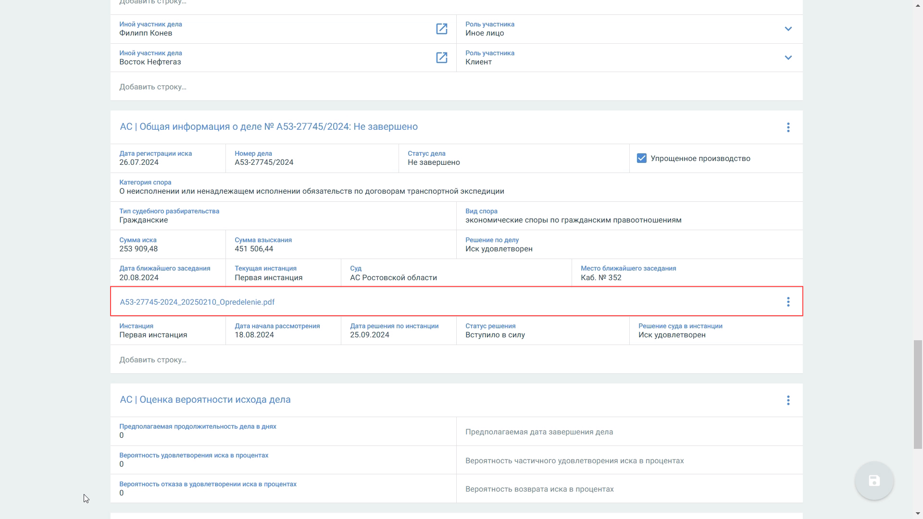Click Вероятность возврата иска в процентах field

tap(630, 489)
